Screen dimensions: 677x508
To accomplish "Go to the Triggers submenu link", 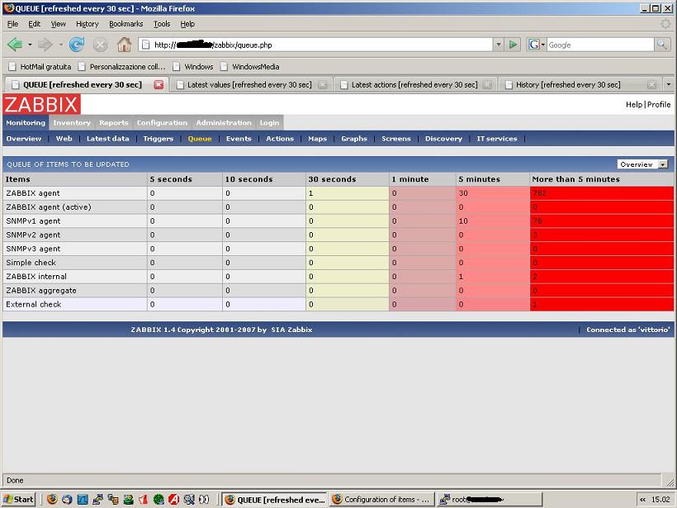I will tap(159, 139).
